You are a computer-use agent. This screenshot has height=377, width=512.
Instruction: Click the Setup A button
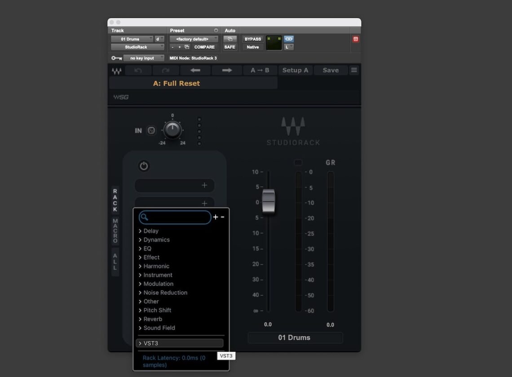click(295, 70)
